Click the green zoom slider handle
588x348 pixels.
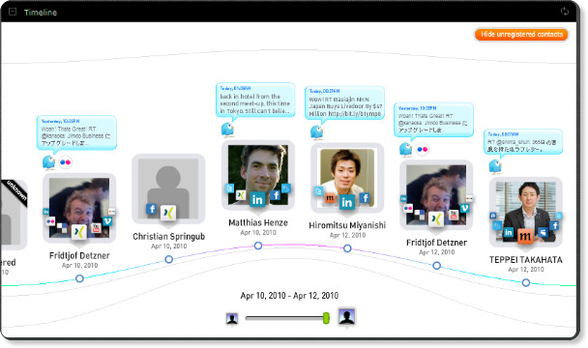coord(326,318)
